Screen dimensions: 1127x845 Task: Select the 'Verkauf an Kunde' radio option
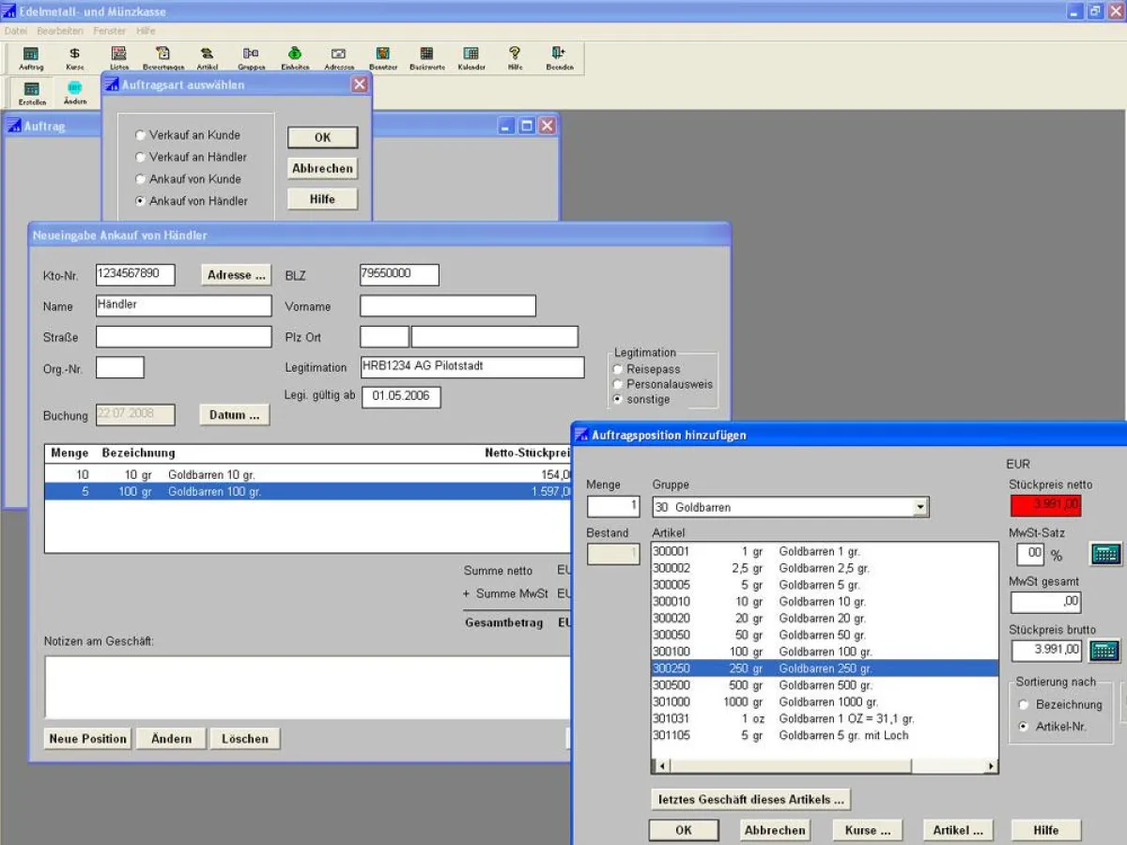click(x=141, y=135)
